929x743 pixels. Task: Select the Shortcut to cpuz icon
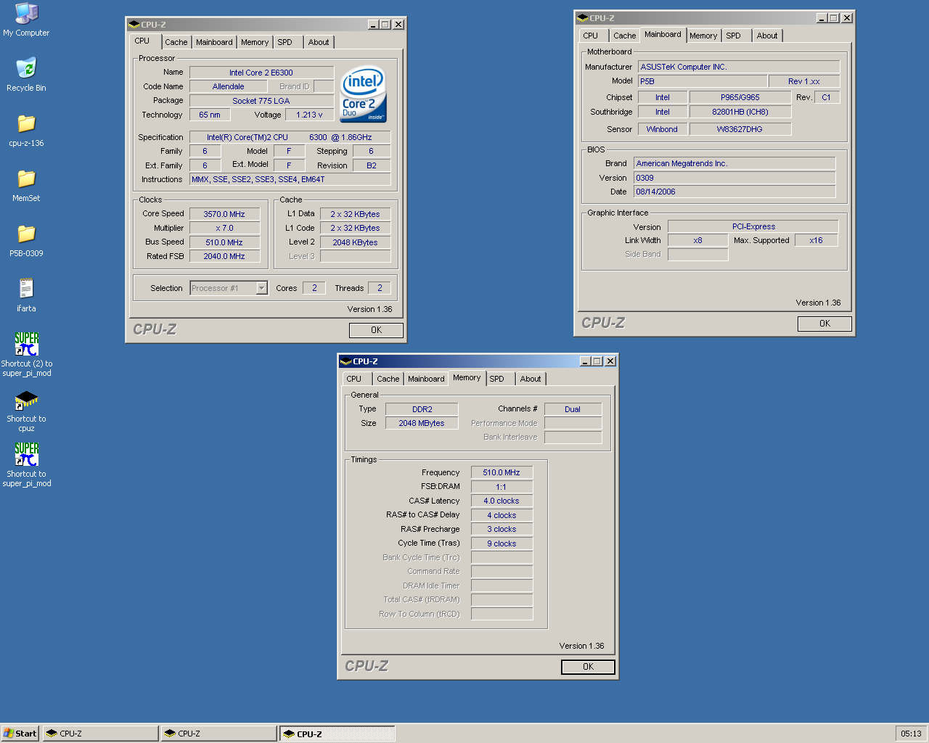26,411
